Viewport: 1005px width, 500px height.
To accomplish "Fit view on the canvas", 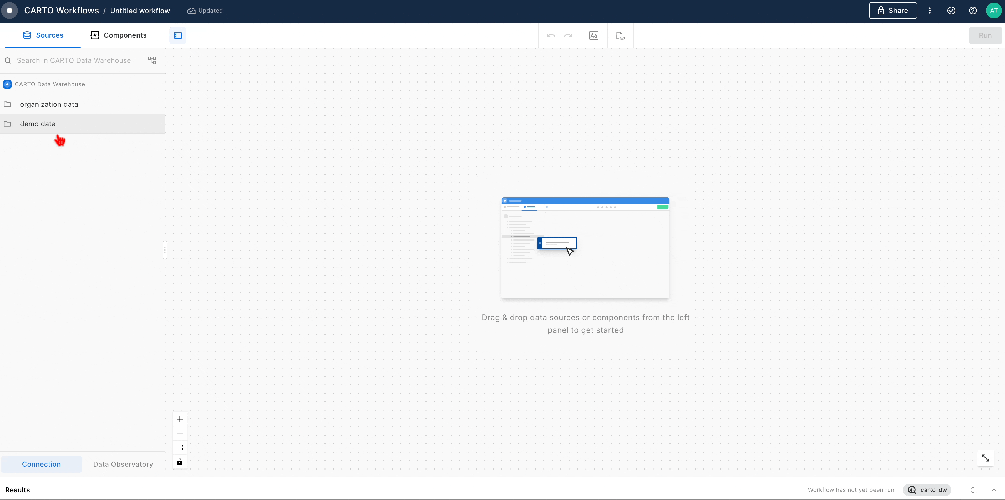I will coord(180,448).
